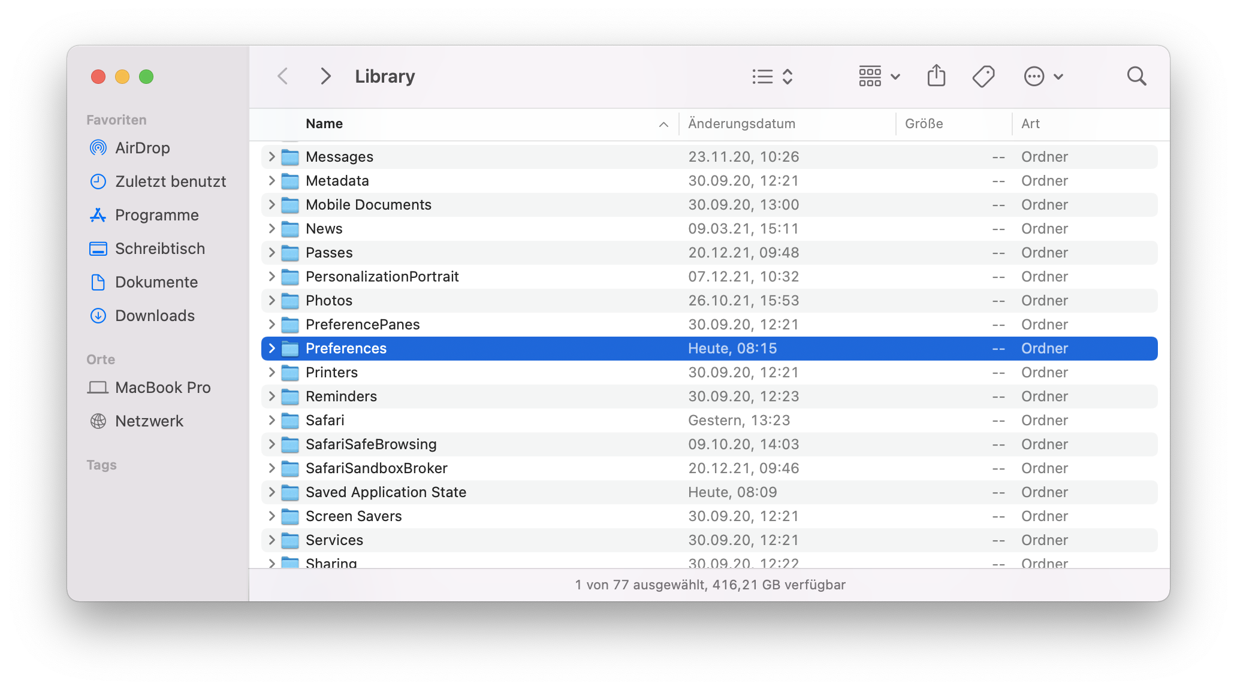The width and height of the screenshot is (1237, 690).
Task: Expand the Messages folder chevron
Action: coord(271,156)
